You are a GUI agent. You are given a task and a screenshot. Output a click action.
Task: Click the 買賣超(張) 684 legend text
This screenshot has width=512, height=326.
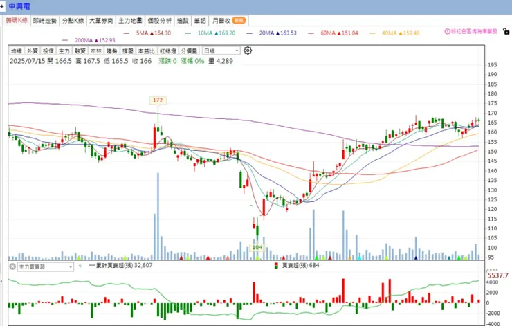click(x=300, y=265)
